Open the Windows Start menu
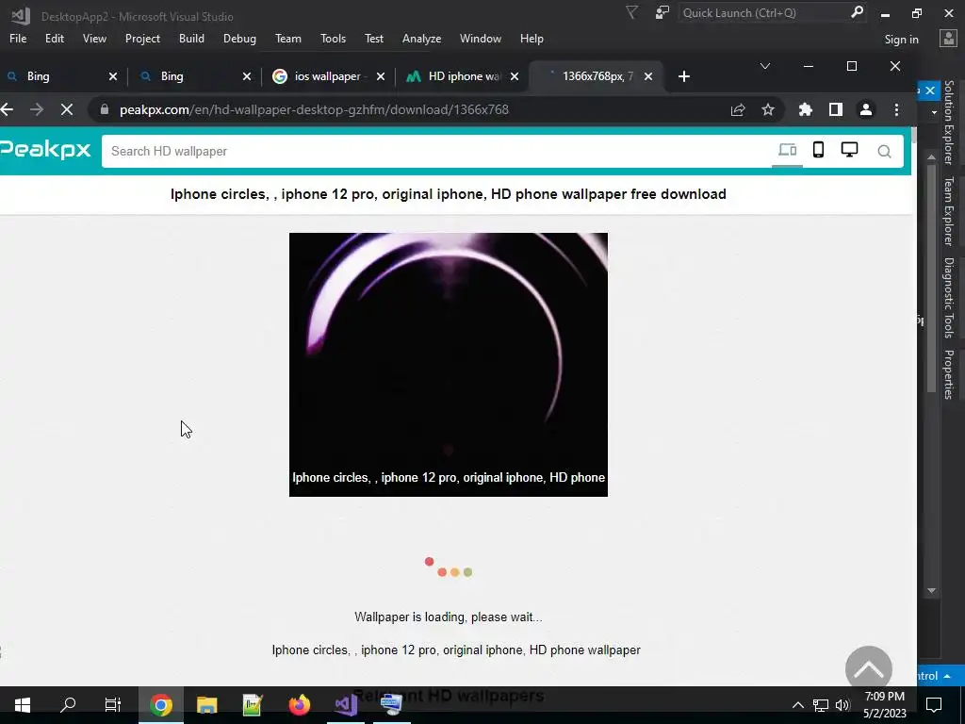965x724 pixels. [23, 705]
